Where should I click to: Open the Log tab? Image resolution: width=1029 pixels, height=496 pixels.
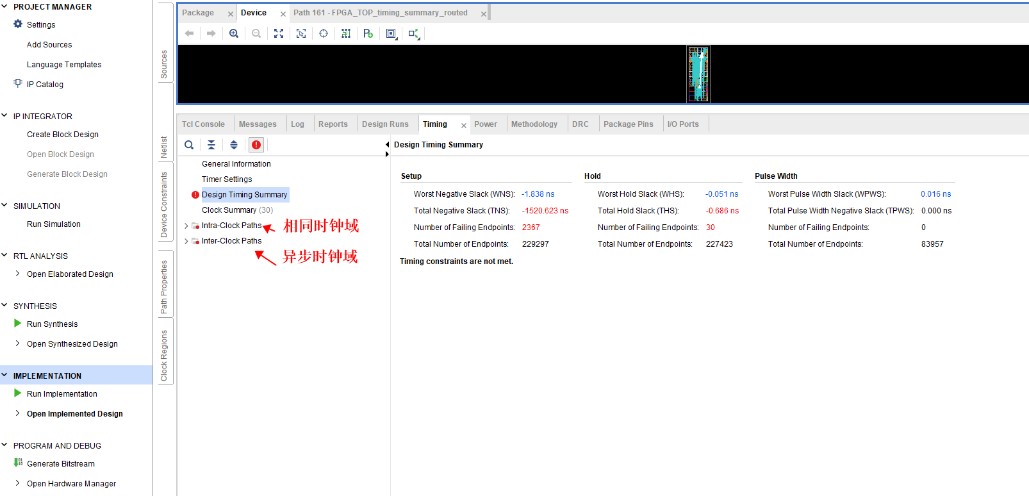[x=297, y=124]
